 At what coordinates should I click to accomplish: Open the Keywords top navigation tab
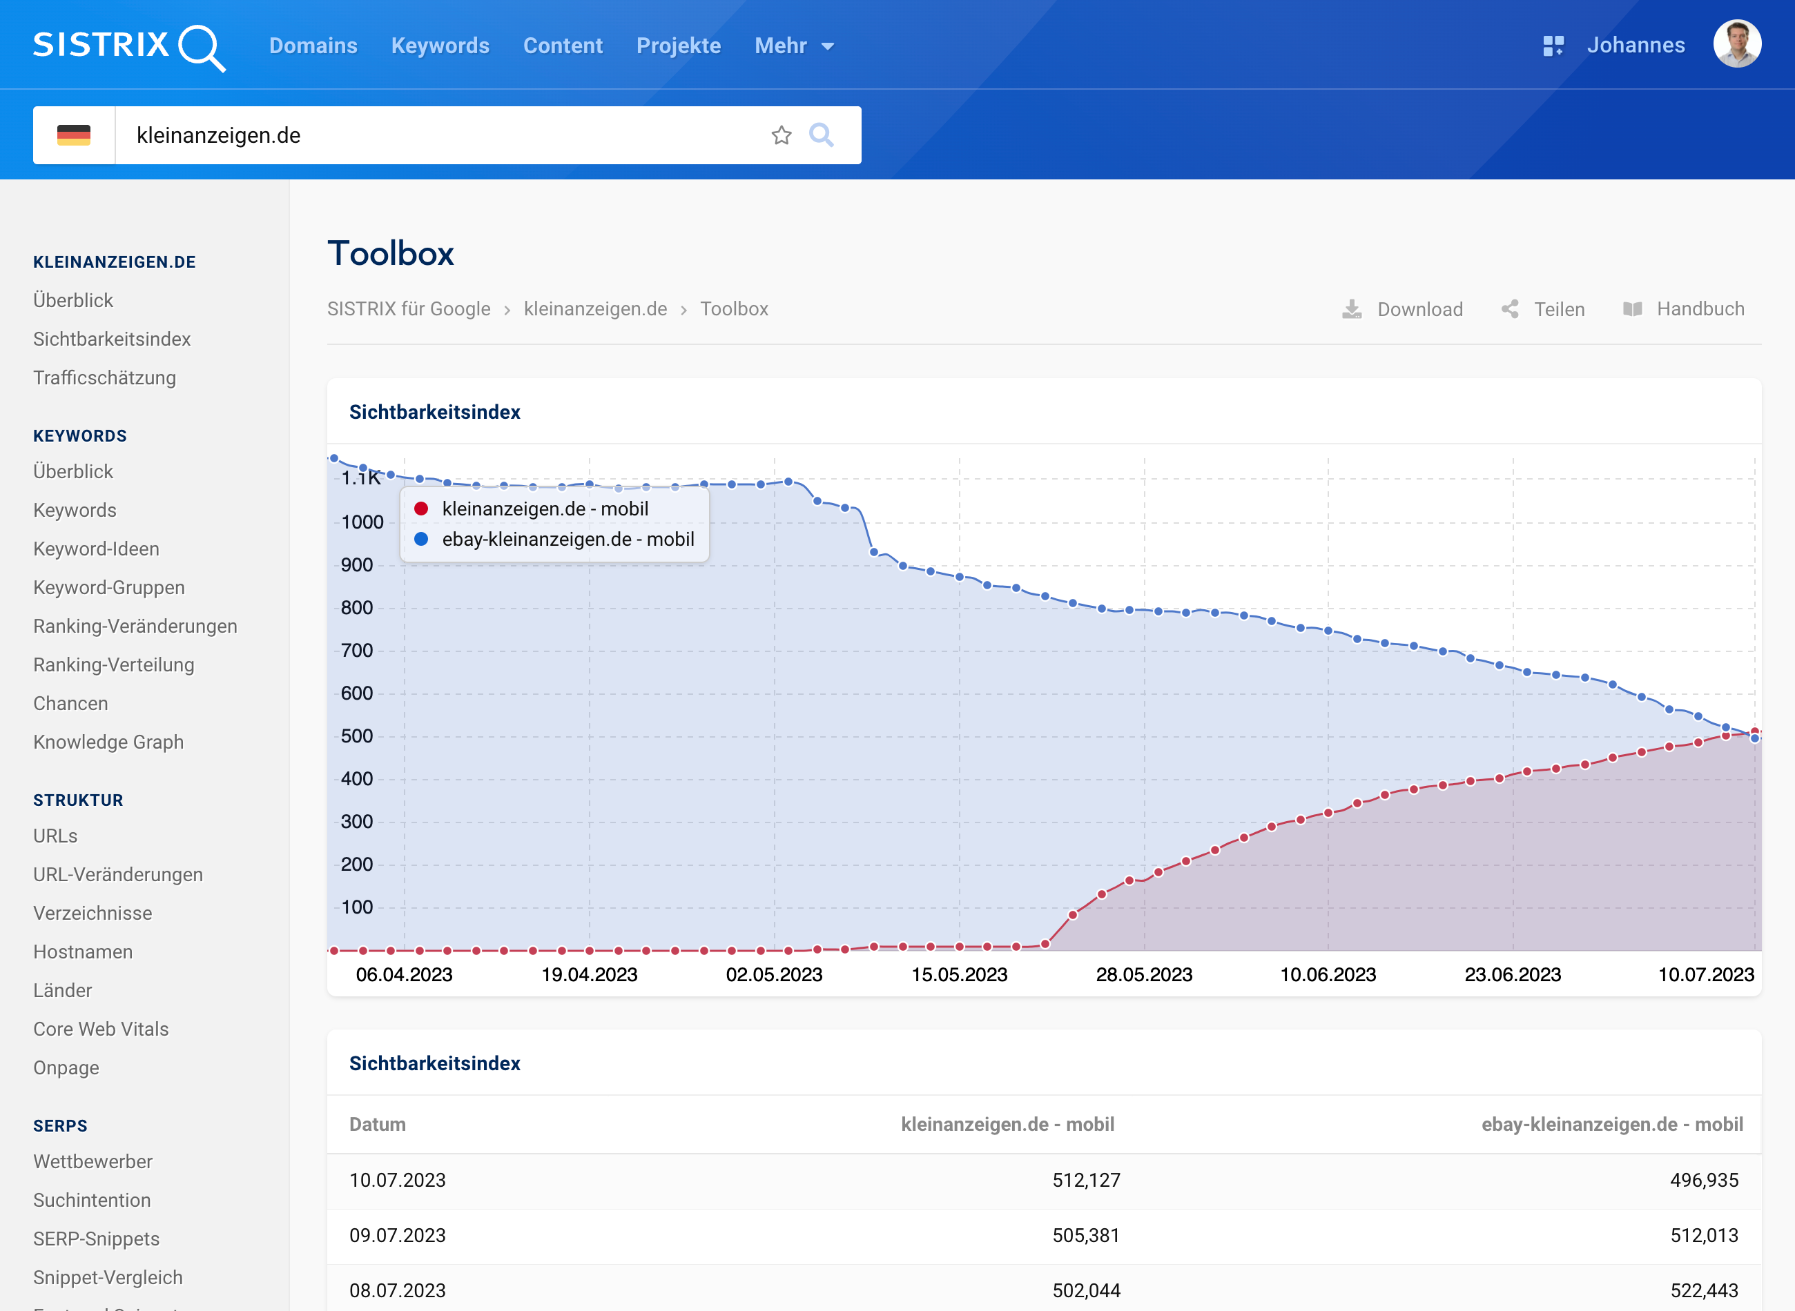tap(440, 46)
